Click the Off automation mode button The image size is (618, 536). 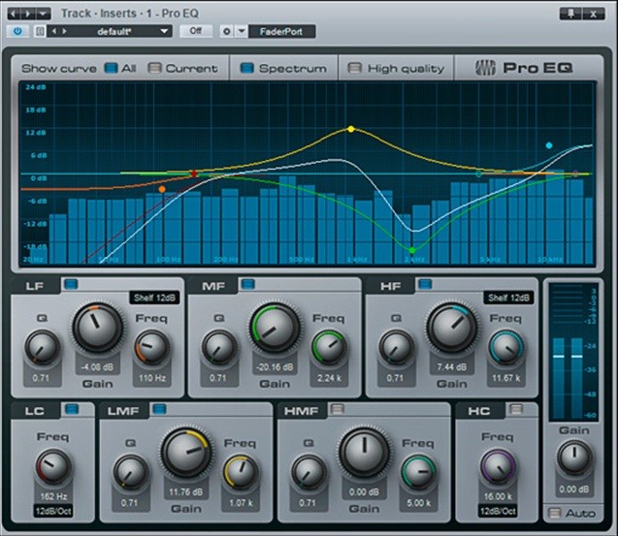click(196, 31)
